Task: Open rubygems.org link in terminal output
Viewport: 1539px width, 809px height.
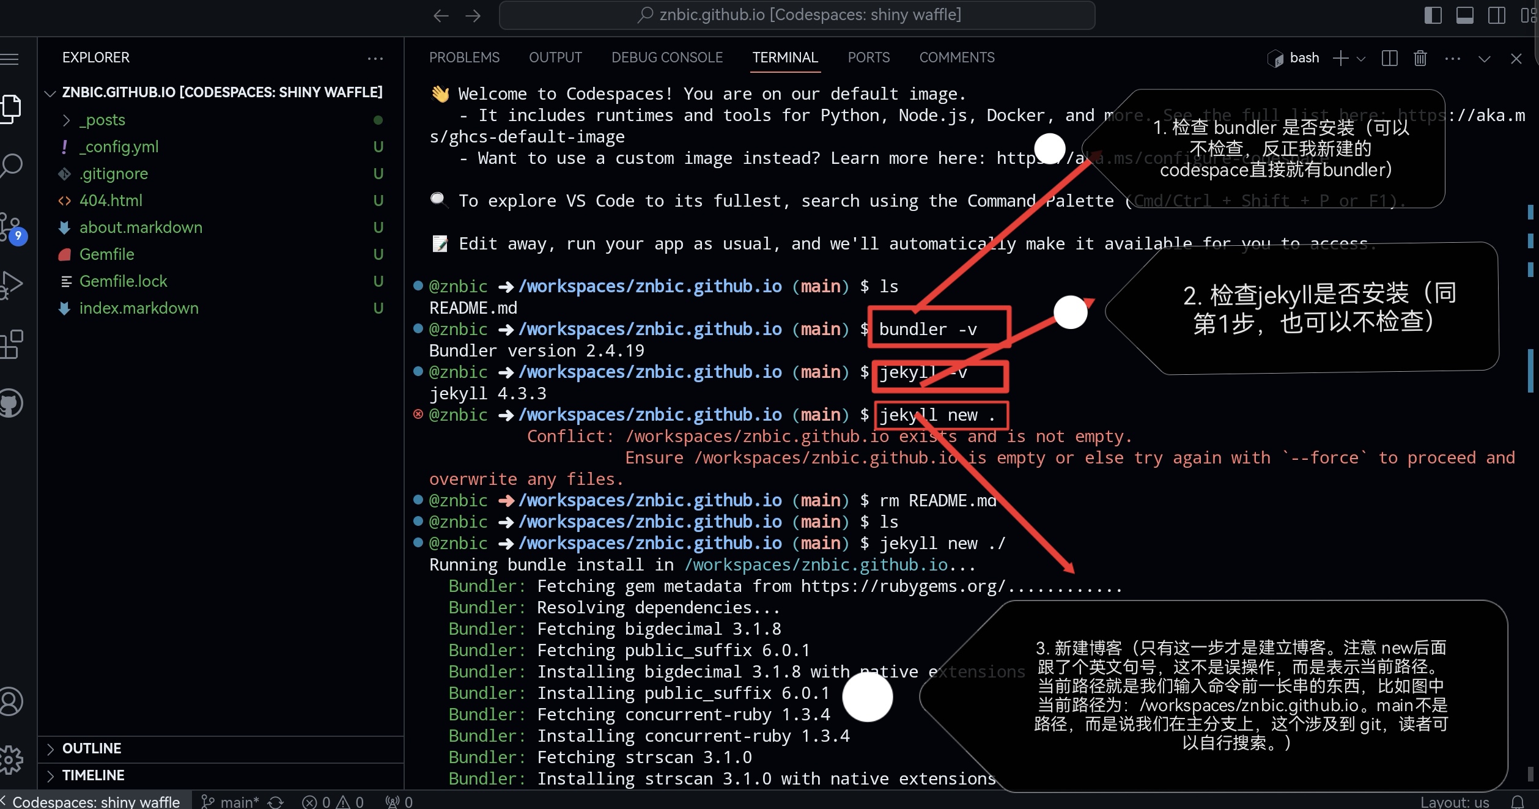Action: click(x=904, y=586)
